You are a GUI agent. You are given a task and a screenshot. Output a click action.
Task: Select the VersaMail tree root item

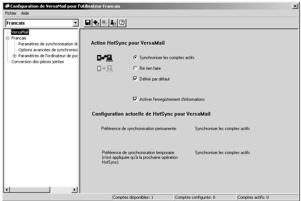coord(20,32)
